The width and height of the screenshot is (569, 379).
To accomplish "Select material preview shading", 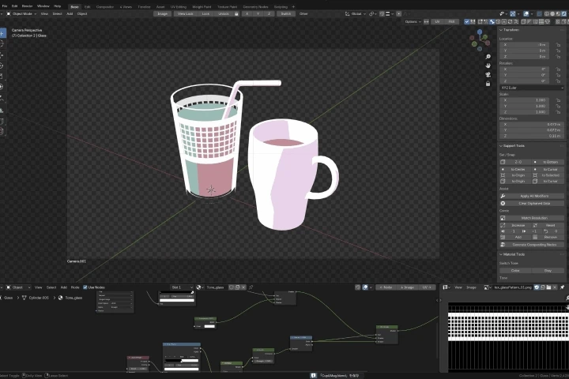I will click(x=558, y=13).
